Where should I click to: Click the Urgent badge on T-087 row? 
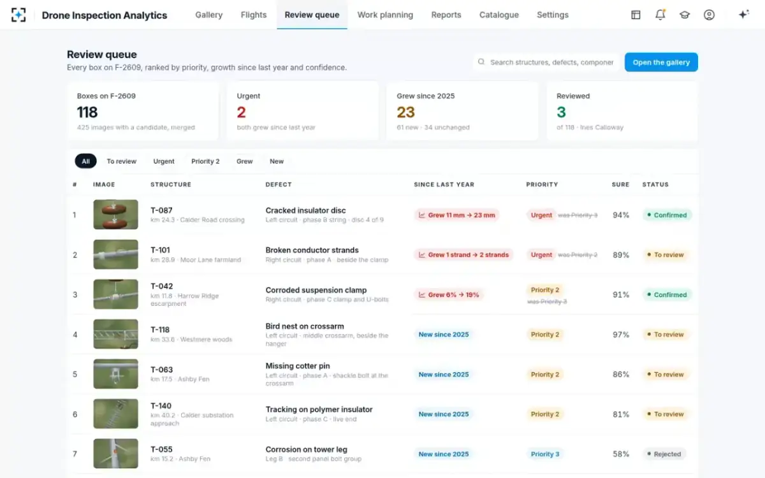tap(541, 215)
